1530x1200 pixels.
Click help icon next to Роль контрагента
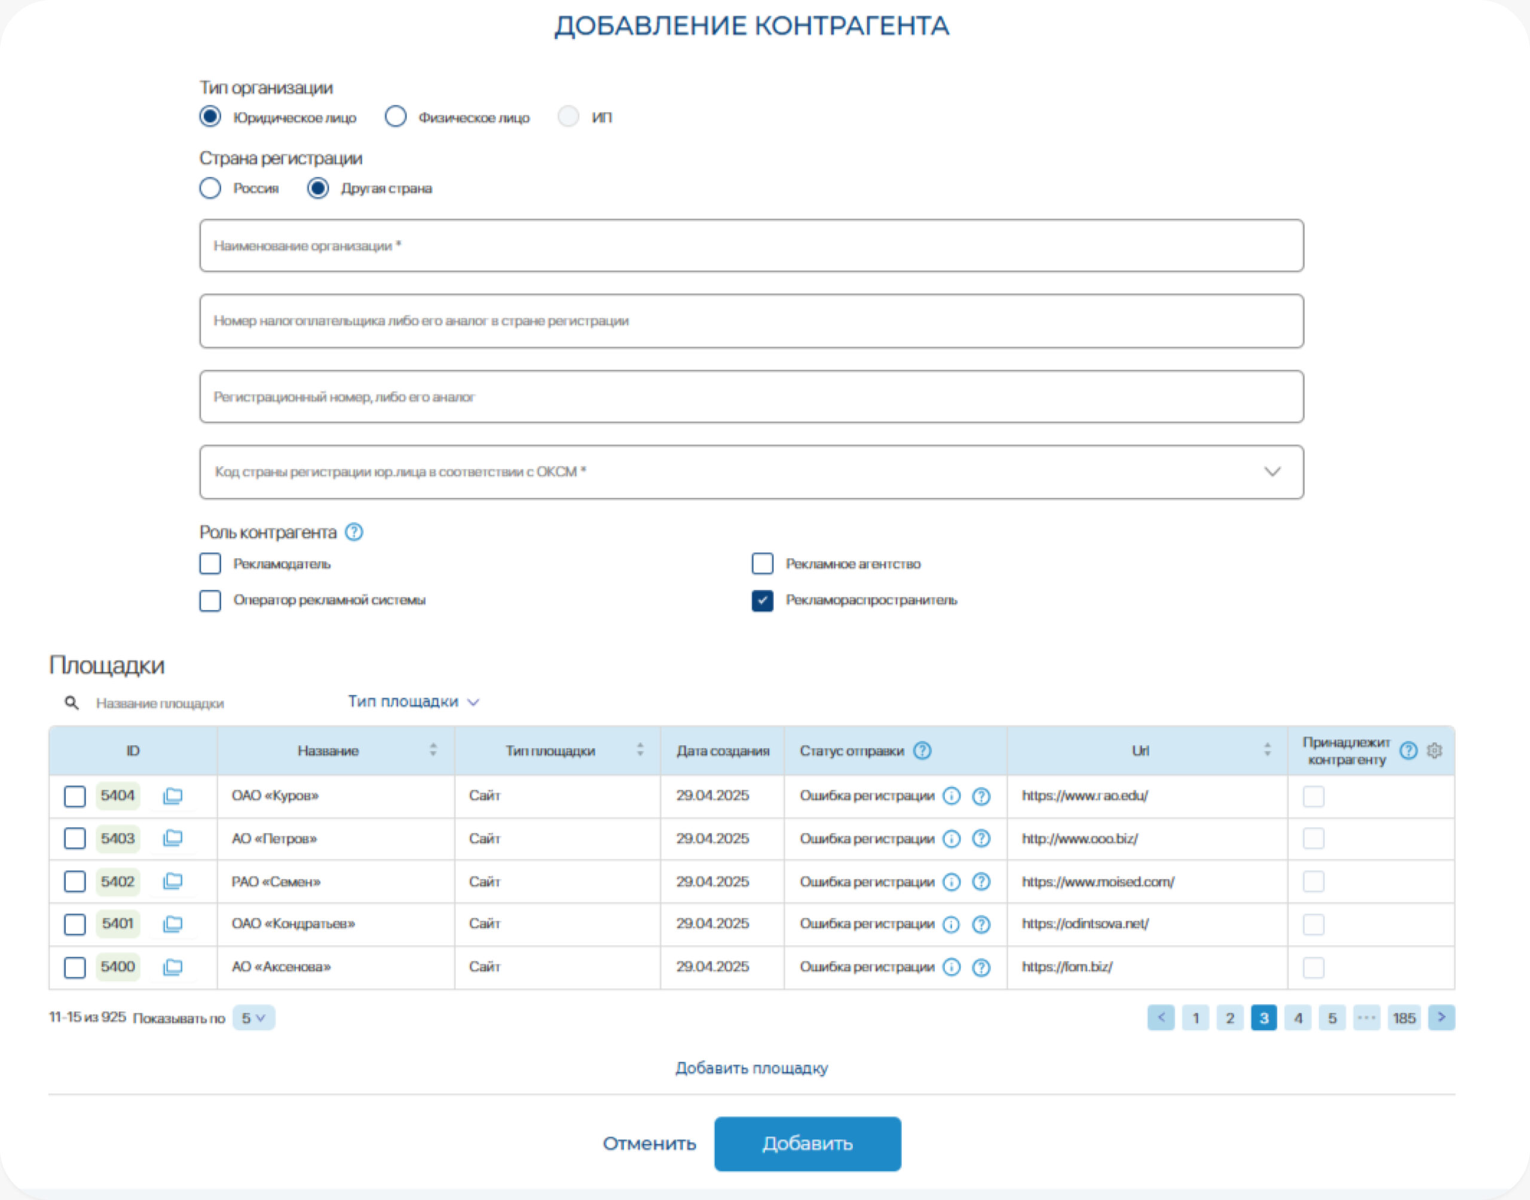coord(354,532)
